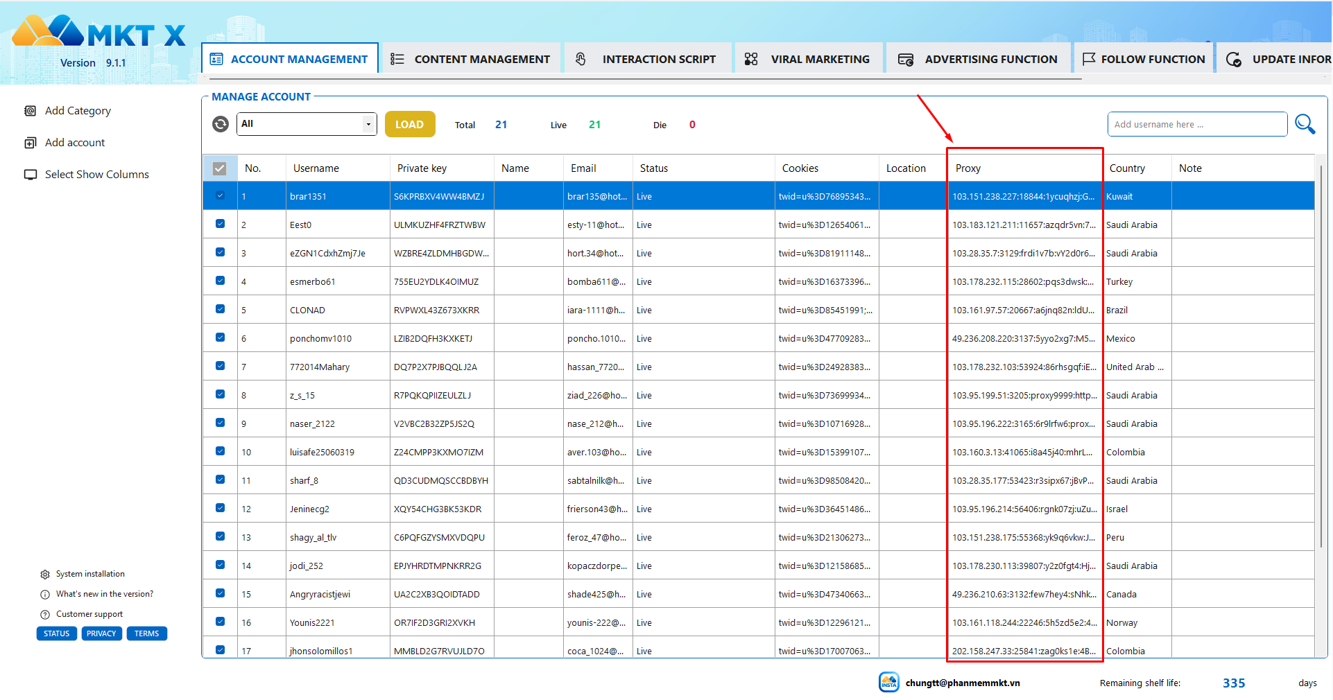Screen dimensions: 1333x700
Task: Open the All category dropdown
Action: (x=307, y=124)
